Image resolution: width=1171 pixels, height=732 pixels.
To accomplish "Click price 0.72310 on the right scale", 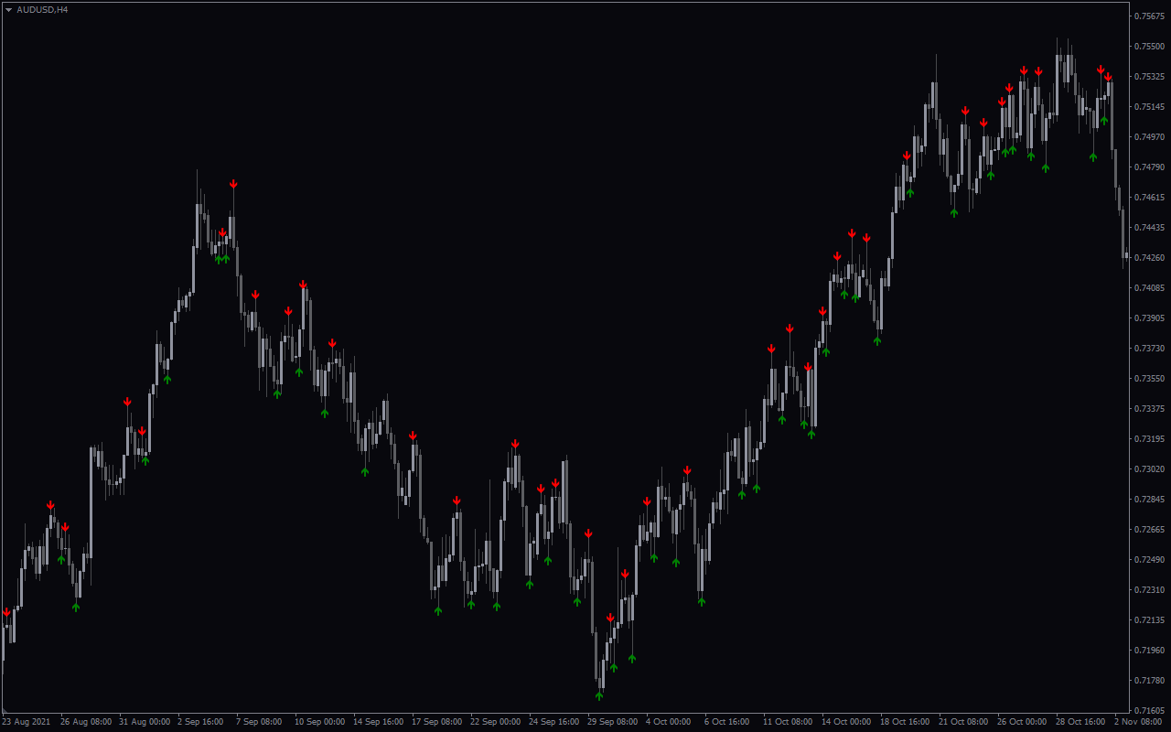I will click(x=1150, y=589).
